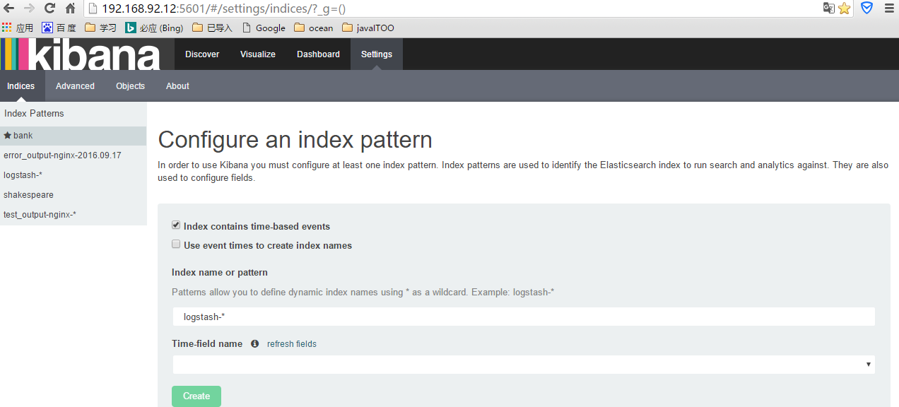Click the index name input field
899x407 pixels.
(x=524, y=317)
